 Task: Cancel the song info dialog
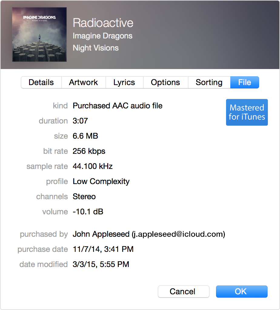[x=183, y=292]
